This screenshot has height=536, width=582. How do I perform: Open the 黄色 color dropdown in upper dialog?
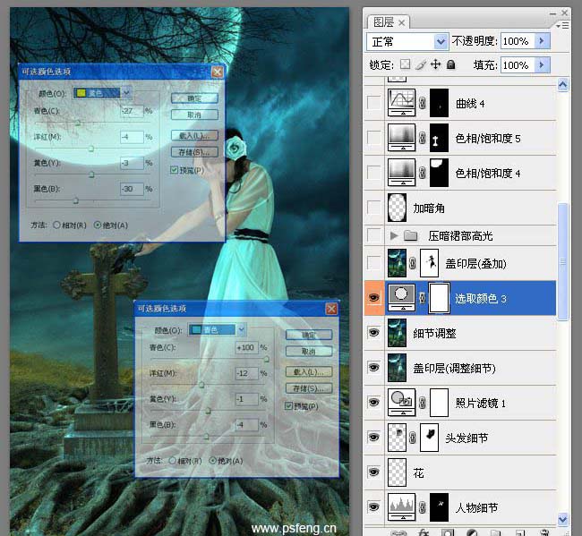(x=126, y=92)
